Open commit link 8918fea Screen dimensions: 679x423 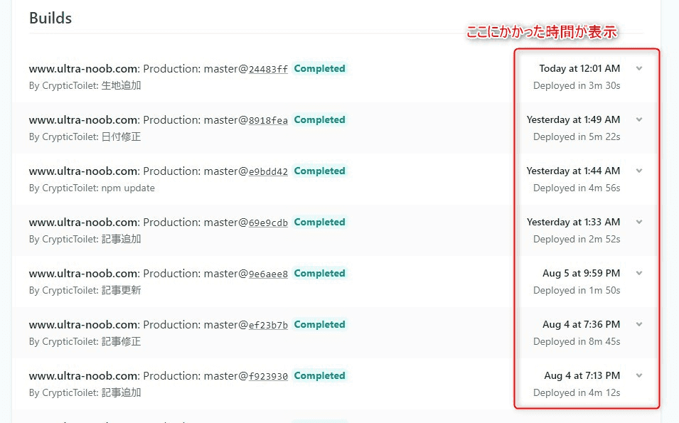(x=268, y=120)
